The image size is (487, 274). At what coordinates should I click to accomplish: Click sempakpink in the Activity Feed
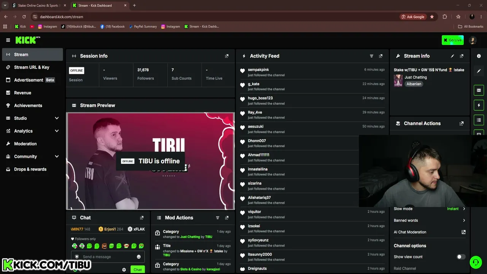point(258,70)
